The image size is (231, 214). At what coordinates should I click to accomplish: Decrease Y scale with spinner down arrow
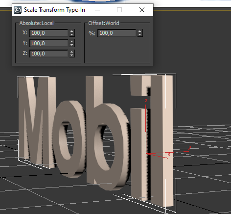pyautogui.click(x=72, y=45)
